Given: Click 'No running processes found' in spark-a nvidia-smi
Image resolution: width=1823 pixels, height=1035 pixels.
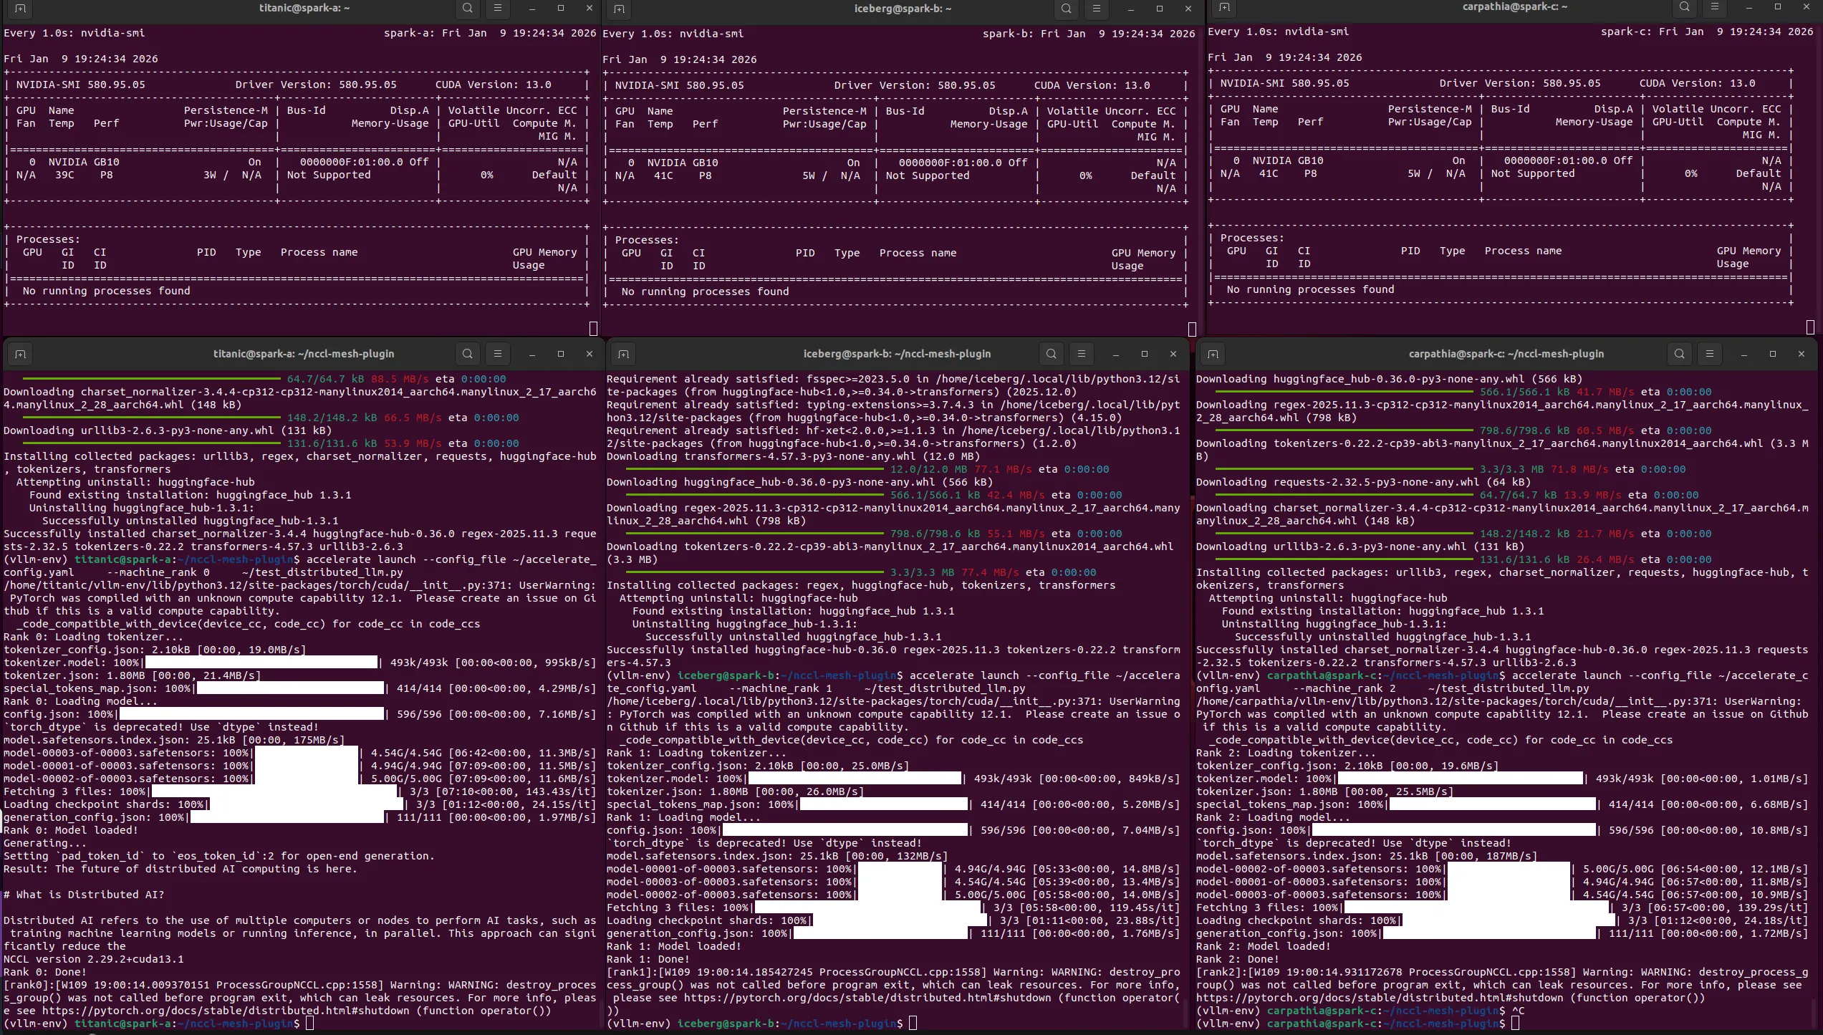Looking at the screenshot, I should click(x=107, y=291).
